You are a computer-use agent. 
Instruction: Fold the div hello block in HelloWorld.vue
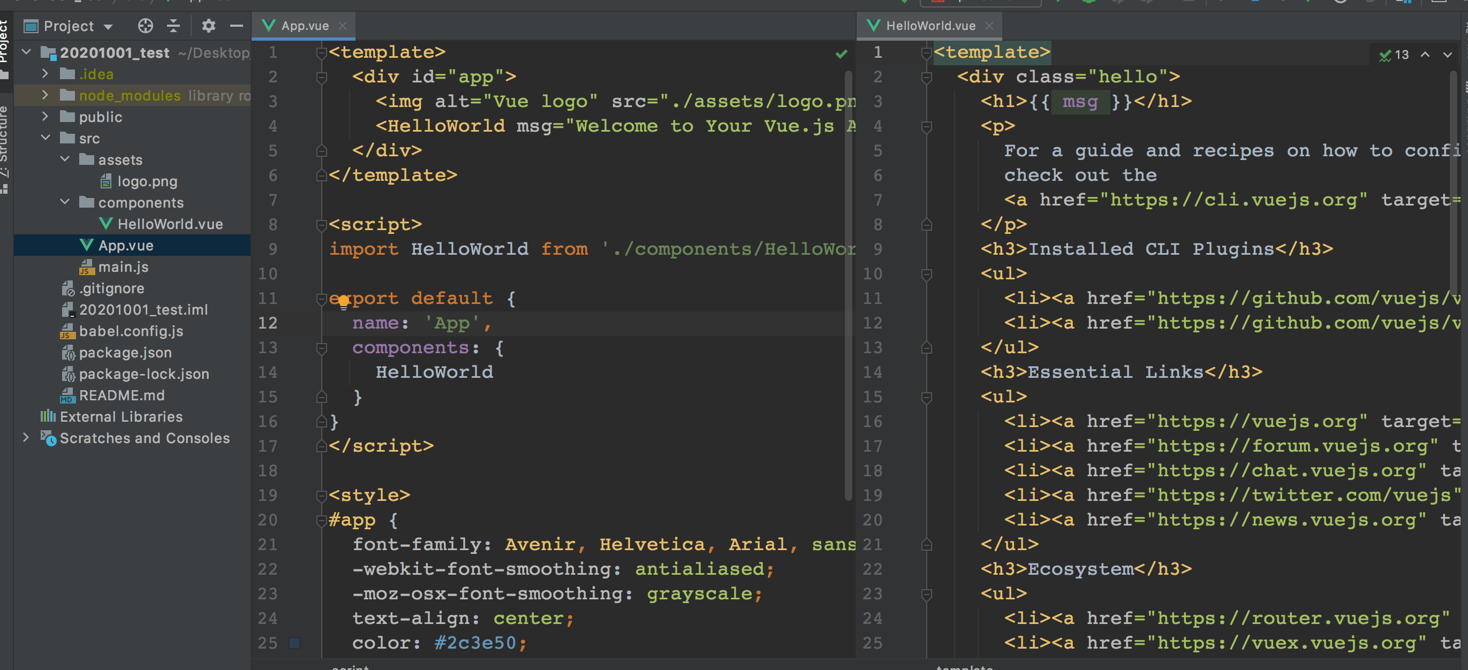pos(927,77)
